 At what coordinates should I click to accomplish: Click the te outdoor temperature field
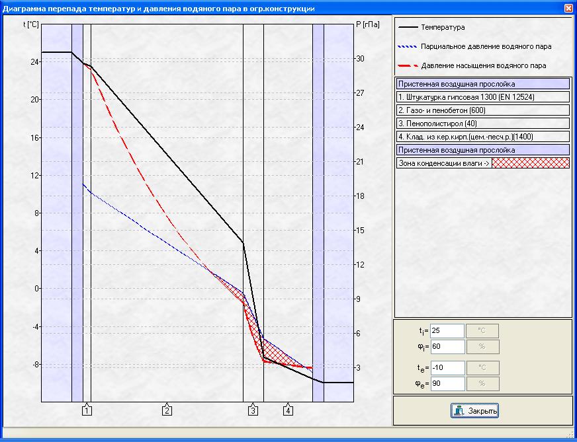click(x=447, y=368)
